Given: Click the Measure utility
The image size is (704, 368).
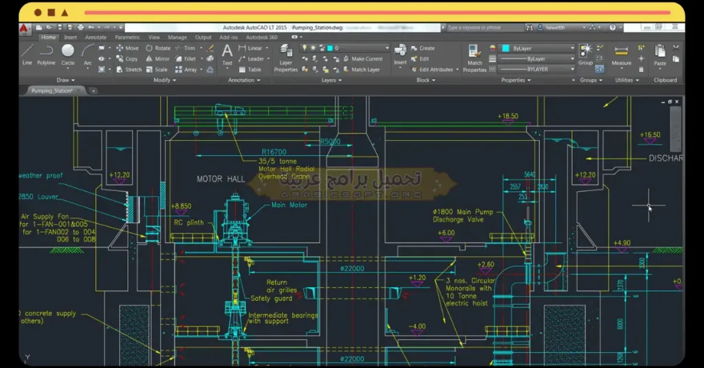Looking at the screenshot, I should tap(621, 56).
